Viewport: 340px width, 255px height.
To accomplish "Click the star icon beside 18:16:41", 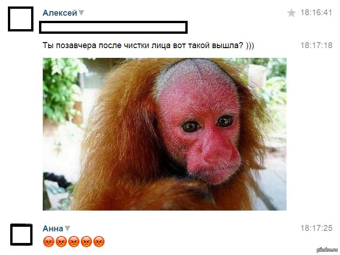I will 291,13.
